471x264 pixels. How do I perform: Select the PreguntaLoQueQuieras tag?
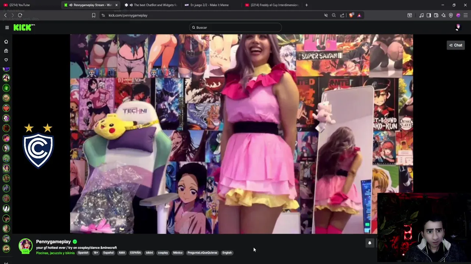[202, 253]
